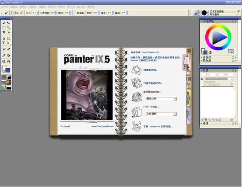Click 创建新文档 on welcome screen

click(x=150, y=70)
